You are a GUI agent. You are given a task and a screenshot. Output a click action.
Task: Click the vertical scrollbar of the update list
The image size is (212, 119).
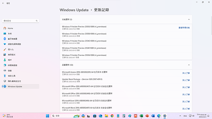pyautogui.click(x=211, y=26)
